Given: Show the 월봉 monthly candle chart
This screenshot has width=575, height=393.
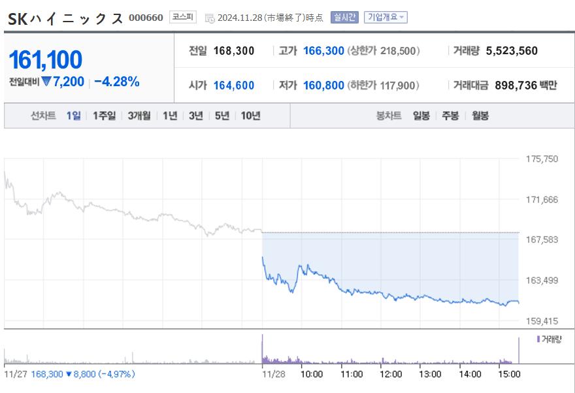Looking at the screenshot, I should (480, 116).
